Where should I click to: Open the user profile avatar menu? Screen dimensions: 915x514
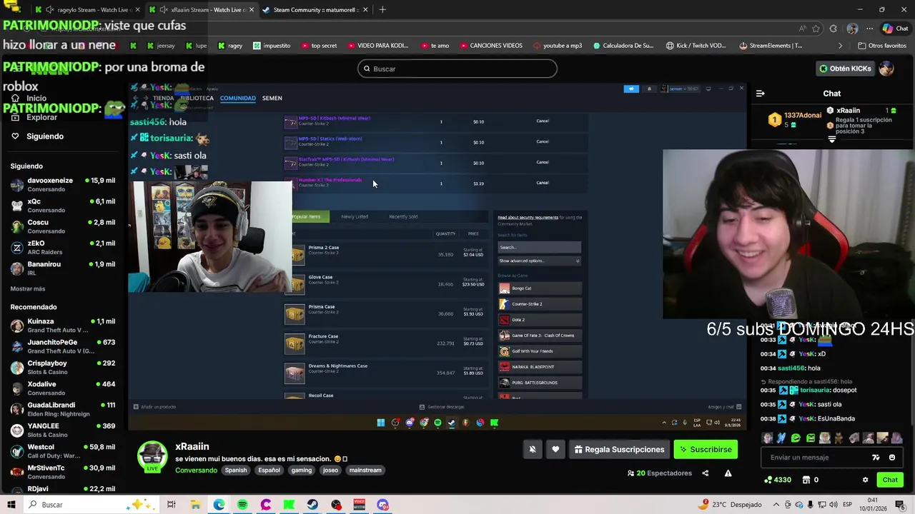point(886,69)
